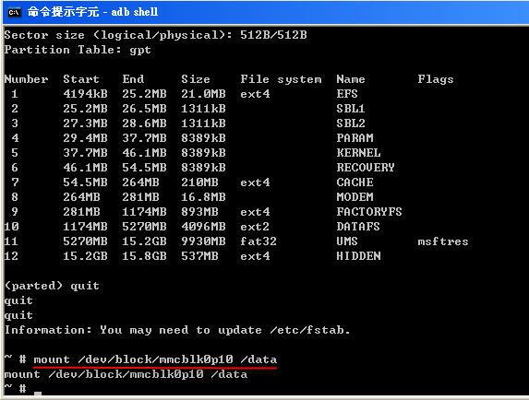This screenshot has width=529, height=400.
Task: Click the window title 'adb shell'
Action: [x=135, y=12]
